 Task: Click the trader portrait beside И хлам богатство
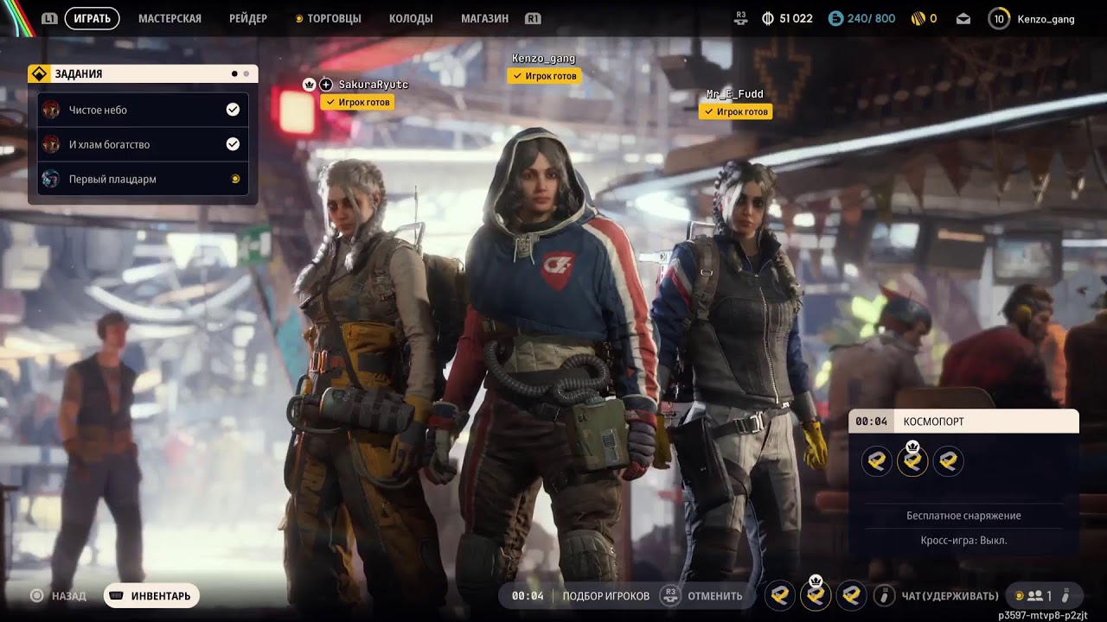coord(51,144)
